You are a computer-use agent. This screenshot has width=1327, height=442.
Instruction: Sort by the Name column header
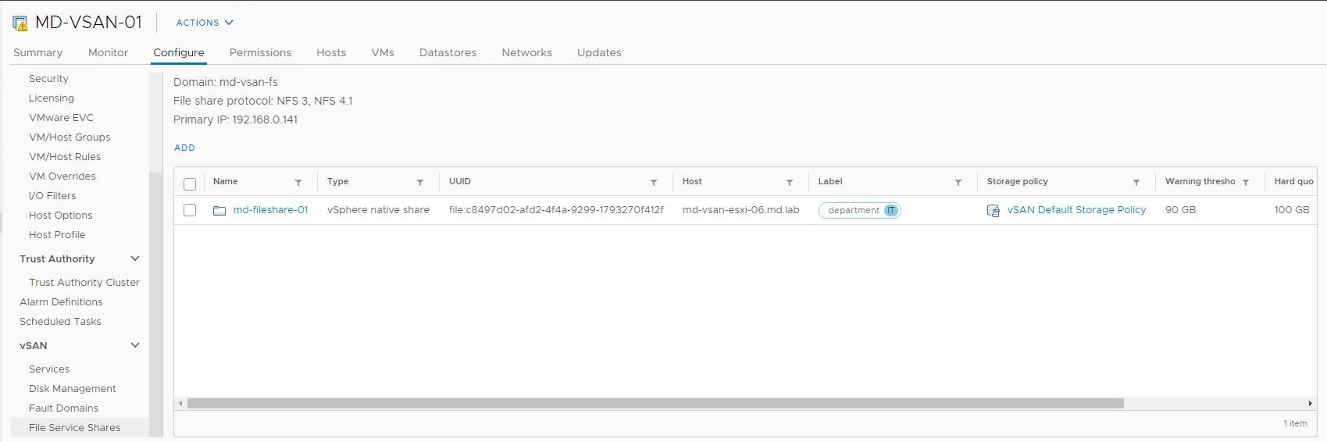[x=225, y=181]
